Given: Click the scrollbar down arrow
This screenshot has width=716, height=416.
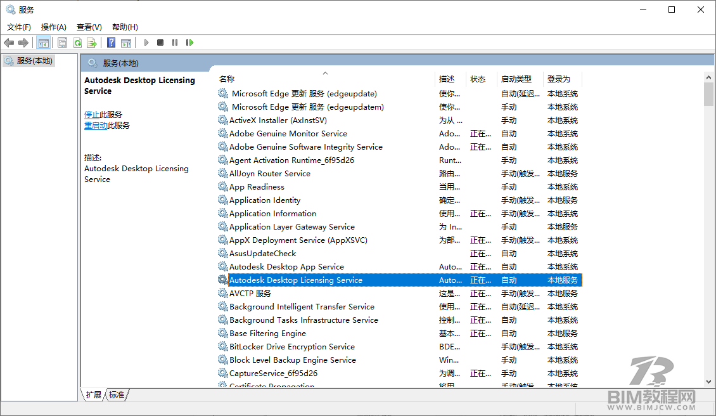Looking at the screenshot, I should click(x=708, y=382).
